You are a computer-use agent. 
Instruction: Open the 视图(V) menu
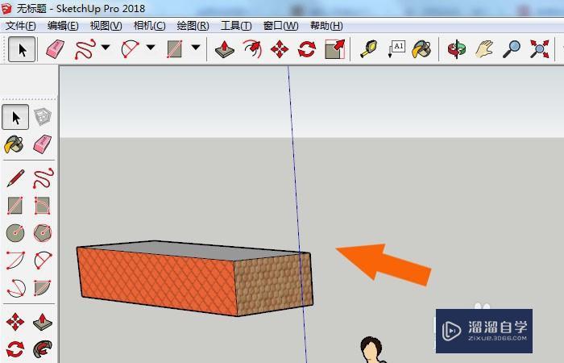point(106,26)
